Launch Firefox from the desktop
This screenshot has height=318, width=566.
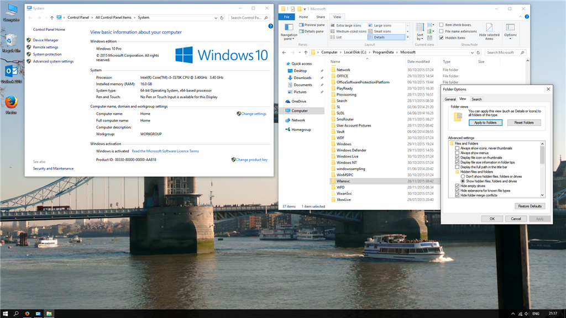tap(11, 105)
